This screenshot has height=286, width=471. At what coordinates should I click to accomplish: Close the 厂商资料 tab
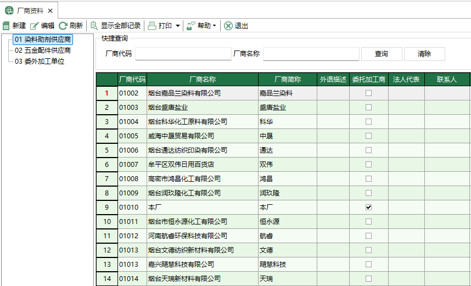50,11
